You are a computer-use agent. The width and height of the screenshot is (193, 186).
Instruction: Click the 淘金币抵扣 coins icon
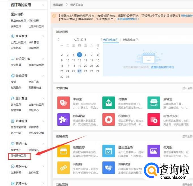[154, 119]
